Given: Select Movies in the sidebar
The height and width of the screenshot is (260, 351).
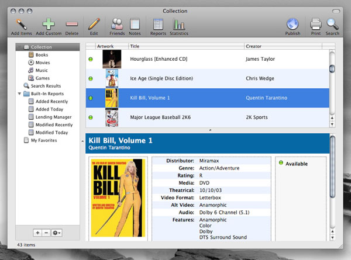Looking at the screenshot, I should [x=42, y=63].
